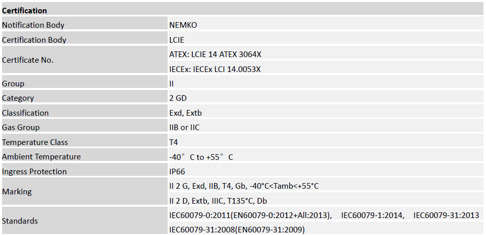This screenshot has height=235, width=486.
Task: Click the T4 temperature class value
Action: click(x=174, y=142)
